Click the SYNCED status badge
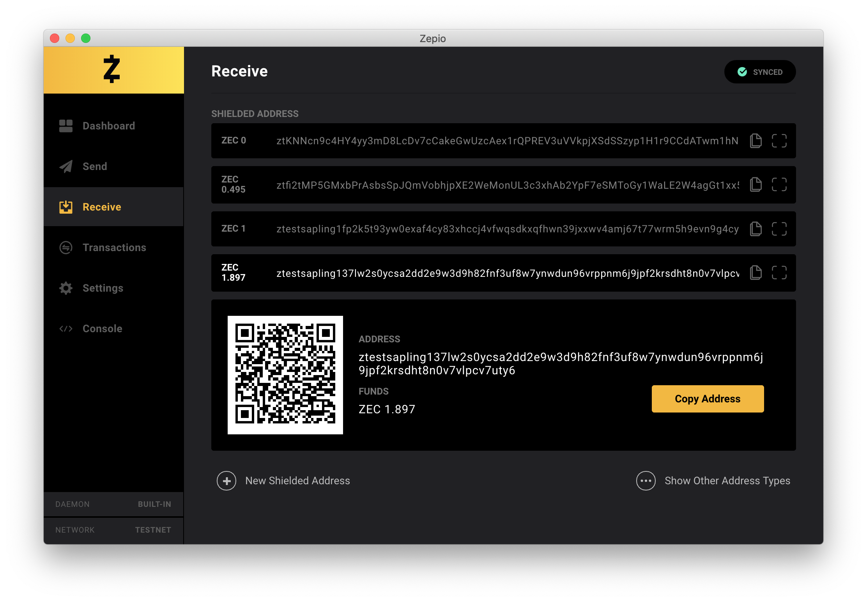The width and height of the screenshot is (867, 602). (x=759, y=72)
